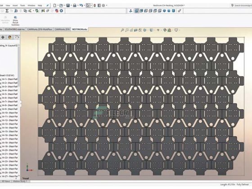Select the highlighted Front view icon

pos(137,11)
